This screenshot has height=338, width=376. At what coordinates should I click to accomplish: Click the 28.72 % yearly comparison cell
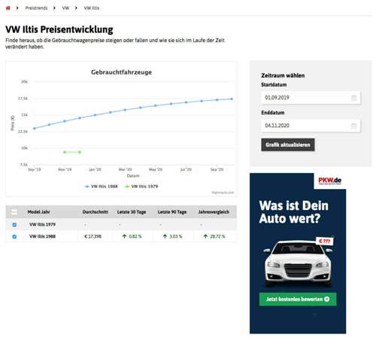[x=217, y=236]
